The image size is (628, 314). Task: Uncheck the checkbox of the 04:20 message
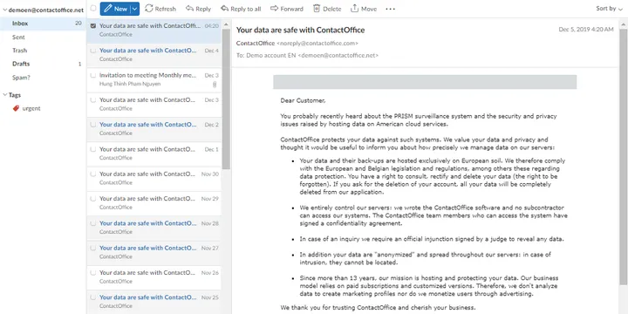click(x=93, y=25)
